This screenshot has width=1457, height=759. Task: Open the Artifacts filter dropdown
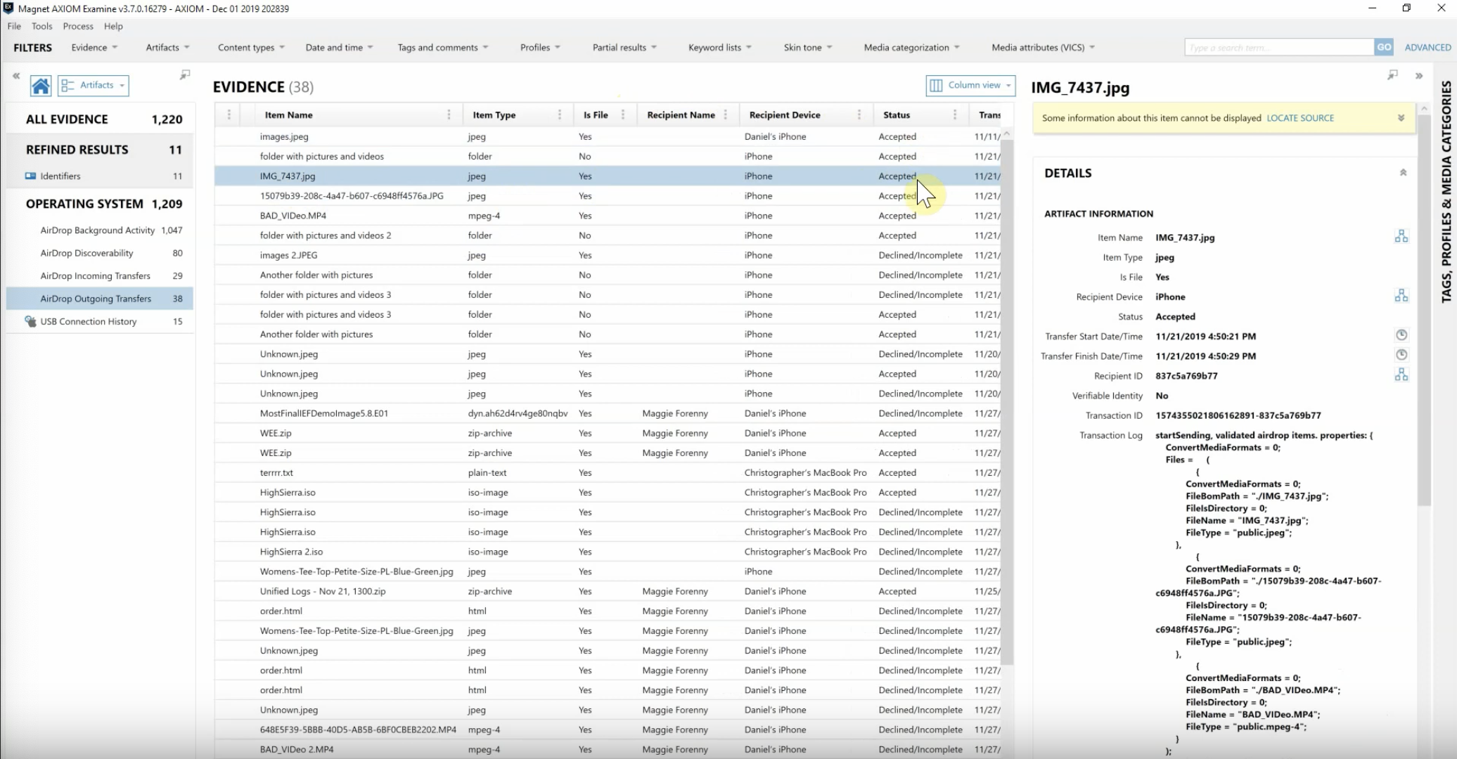pyautogui.click(x=167, y=48)
